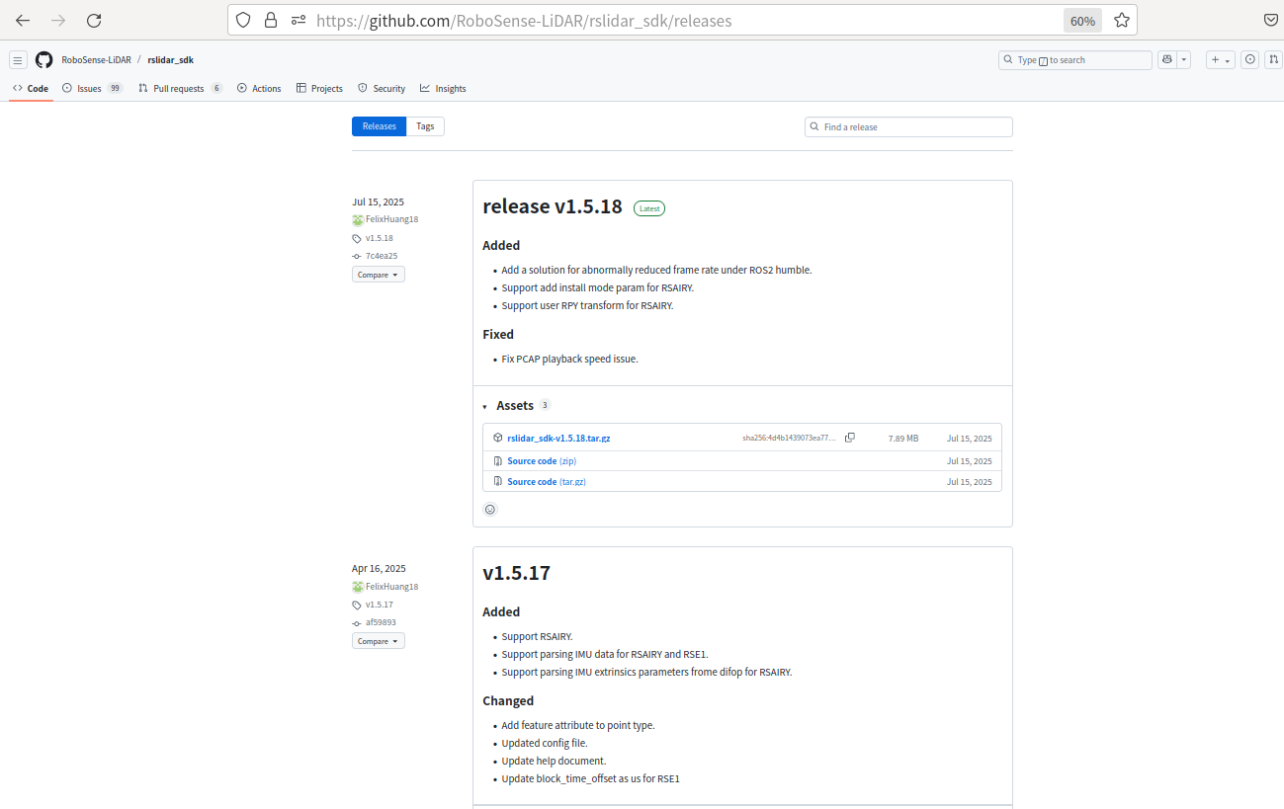
Task: Download rslidar_sdk-v1.5.18.tar.gz
Action: [x=558, y=438]
